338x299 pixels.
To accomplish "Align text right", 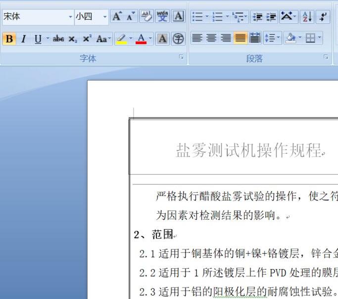I will pyautogui.click(x=226, y=38).
